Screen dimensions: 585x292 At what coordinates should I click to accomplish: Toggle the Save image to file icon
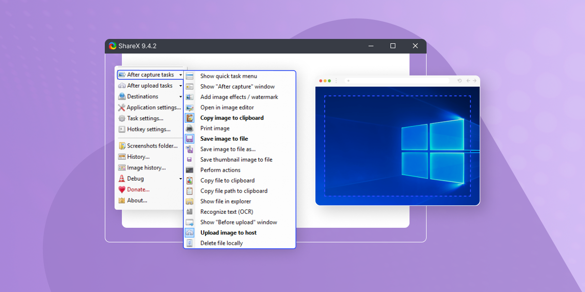coord(190,139)
